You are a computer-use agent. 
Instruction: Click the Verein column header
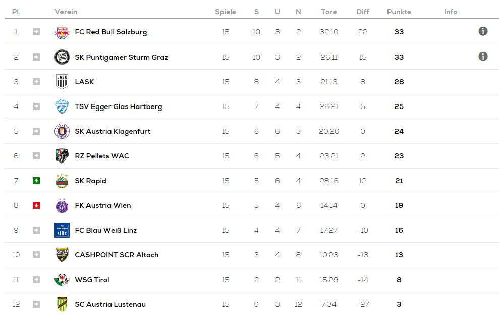66,12
